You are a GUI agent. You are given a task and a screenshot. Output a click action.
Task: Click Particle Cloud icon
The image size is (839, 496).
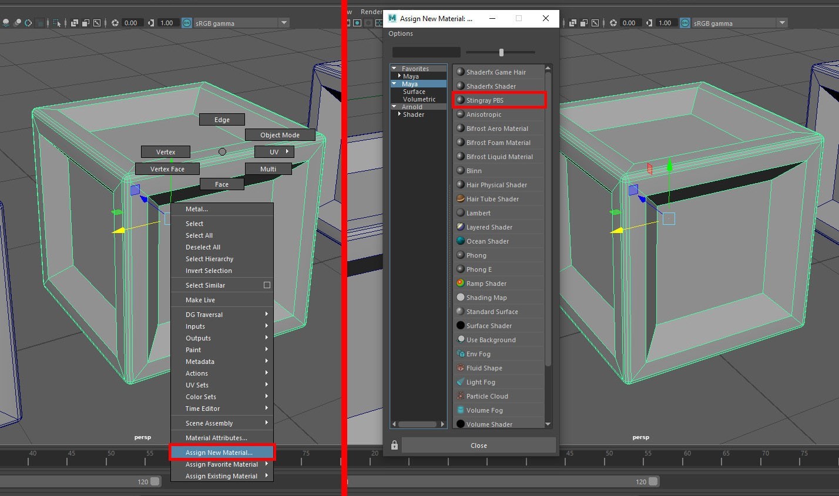click(461, 396)
